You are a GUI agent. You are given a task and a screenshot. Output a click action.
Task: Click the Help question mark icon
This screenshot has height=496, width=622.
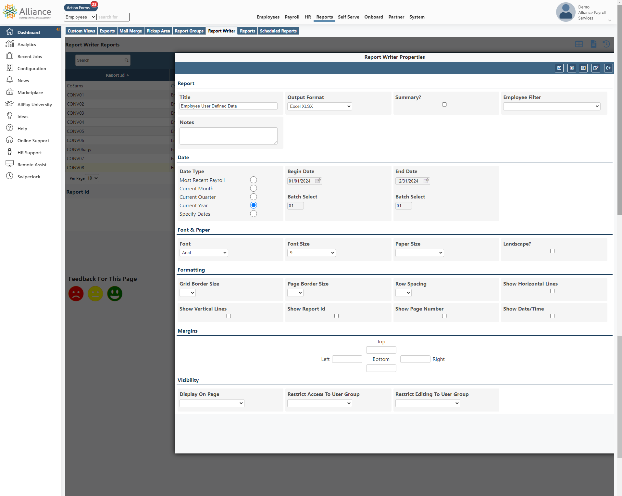click(10, 128)
